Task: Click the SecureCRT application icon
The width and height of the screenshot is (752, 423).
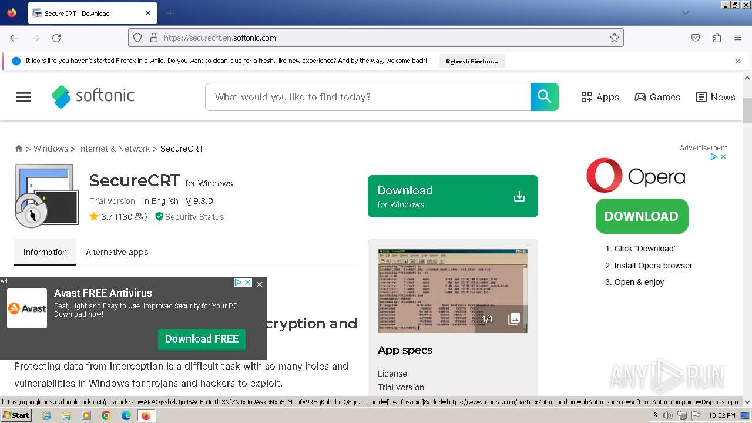Action: point(46,196)
